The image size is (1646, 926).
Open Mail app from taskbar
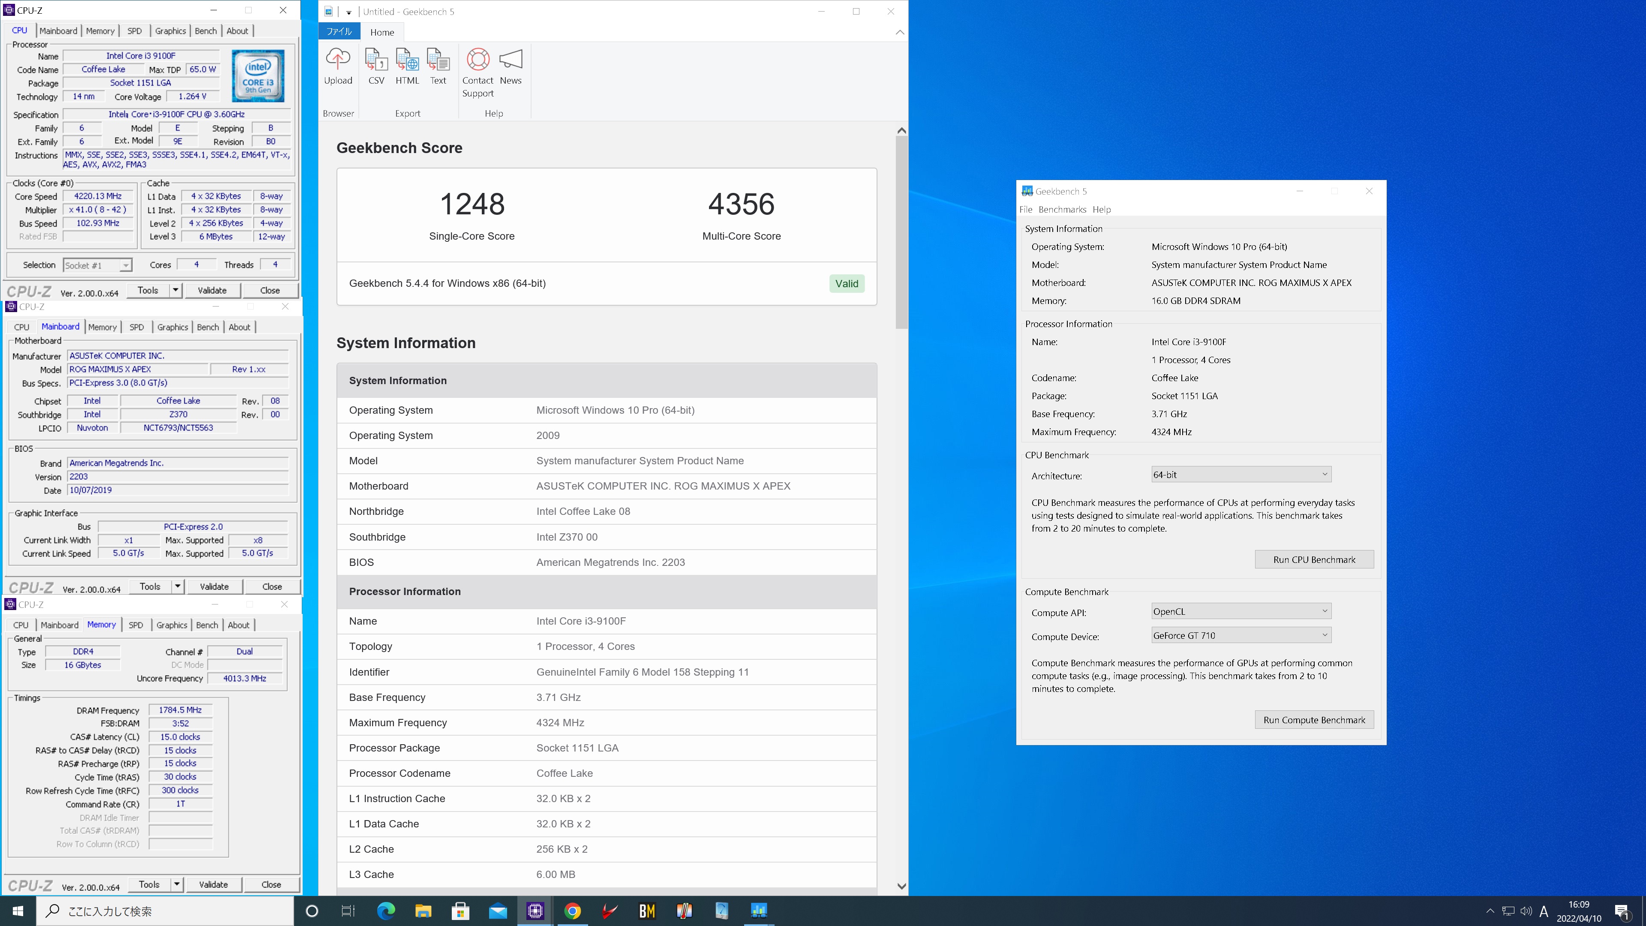point(498,911)
